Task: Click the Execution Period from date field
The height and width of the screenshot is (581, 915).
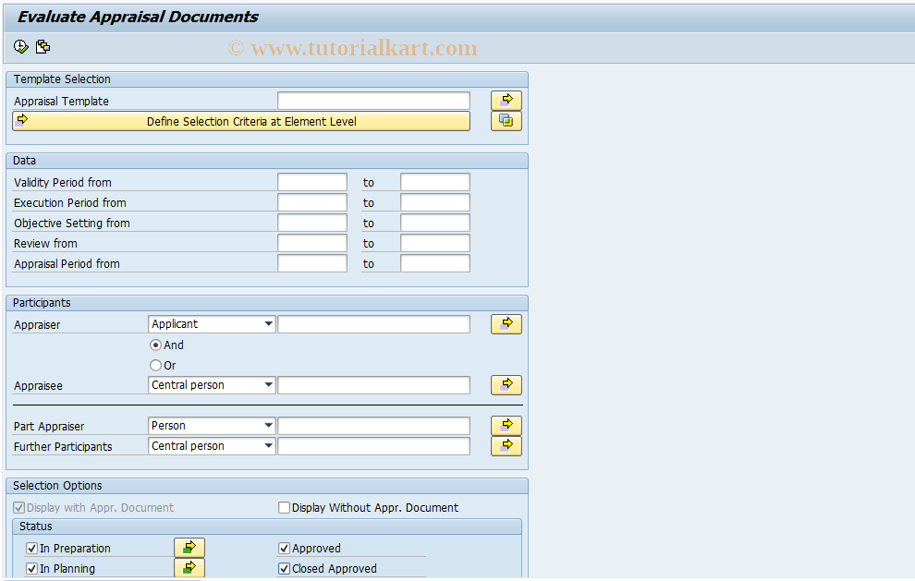Action: 312,202
